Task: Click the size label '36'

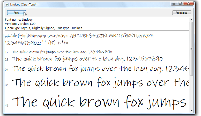Action: [x=7, y=85]
